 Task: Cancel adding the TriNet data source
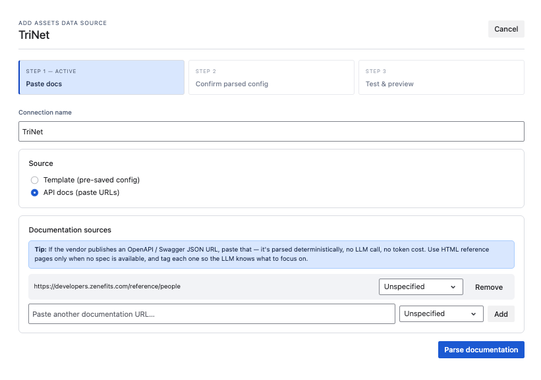click(x=506, y=29)
